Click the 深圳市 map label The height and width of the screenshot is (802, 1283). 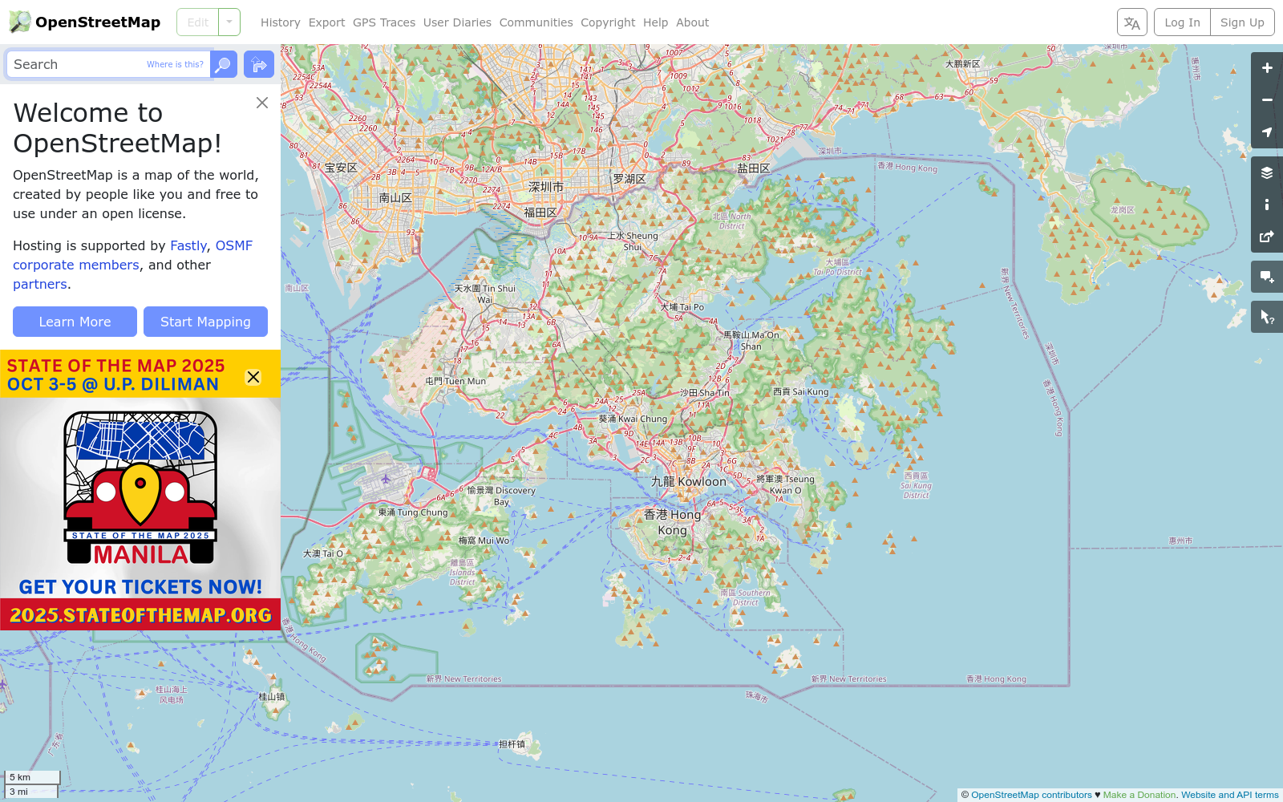[546, 187]
